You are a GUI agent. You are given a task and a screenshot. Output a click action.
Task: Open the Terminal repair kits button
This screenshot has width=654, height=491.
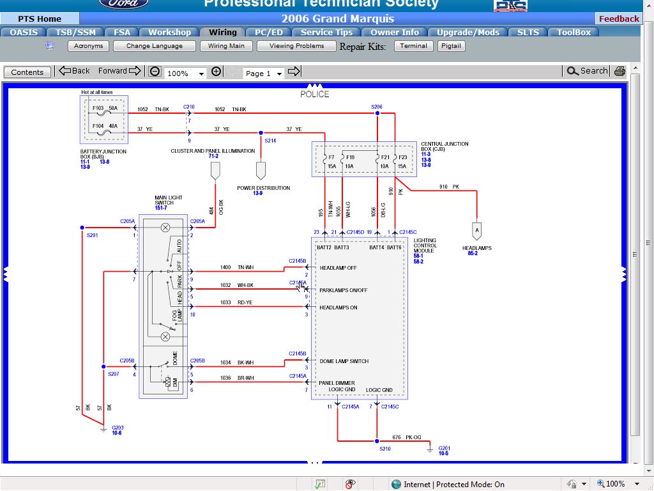tap(413, 46)
